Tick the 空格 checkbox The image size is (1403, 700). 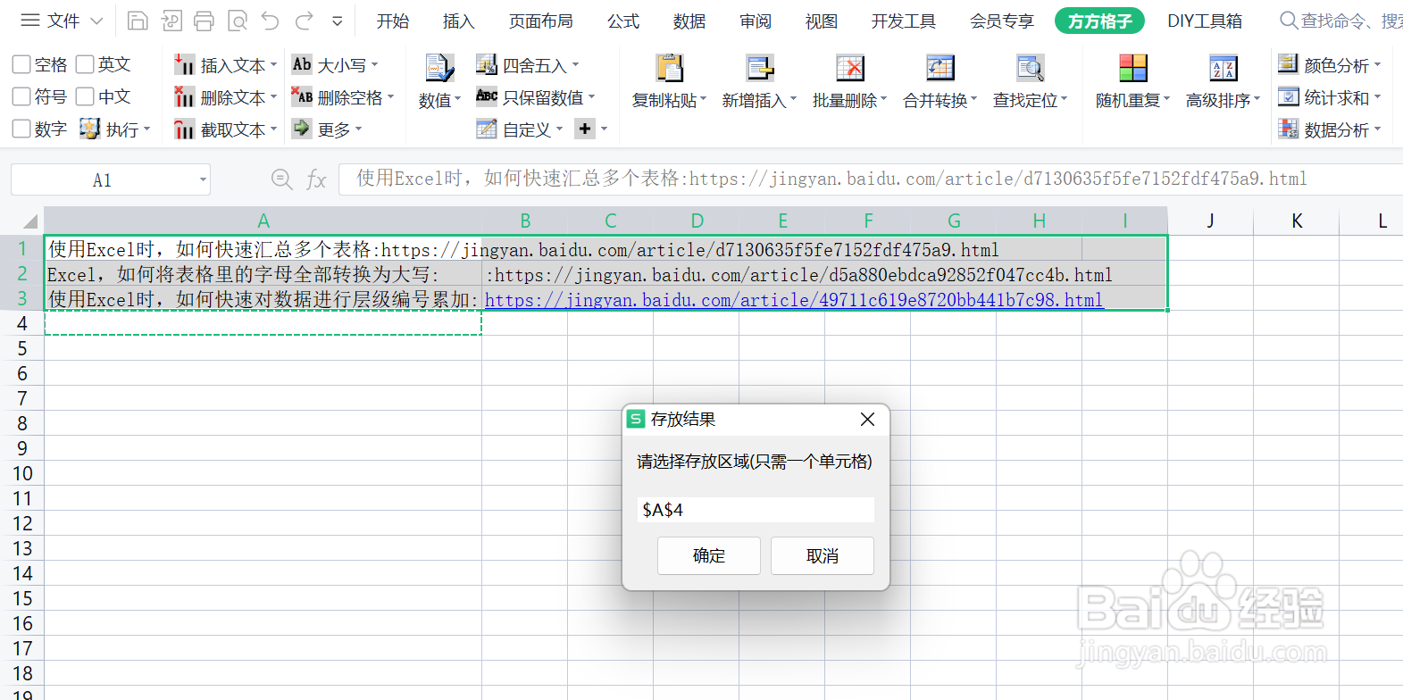[21, 64]
